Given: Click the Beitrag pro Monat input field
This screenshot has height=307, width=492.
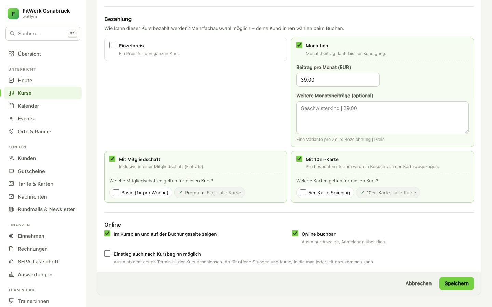Looking at the screenshot, I should pyautogui.click(x=338, y=79).
